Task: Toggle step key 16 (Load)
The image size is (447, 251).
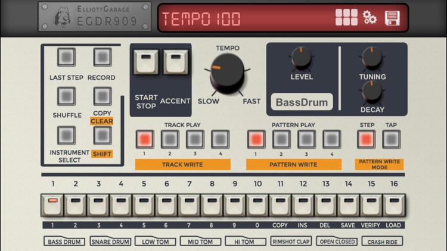Action: (x=395, y=205)
